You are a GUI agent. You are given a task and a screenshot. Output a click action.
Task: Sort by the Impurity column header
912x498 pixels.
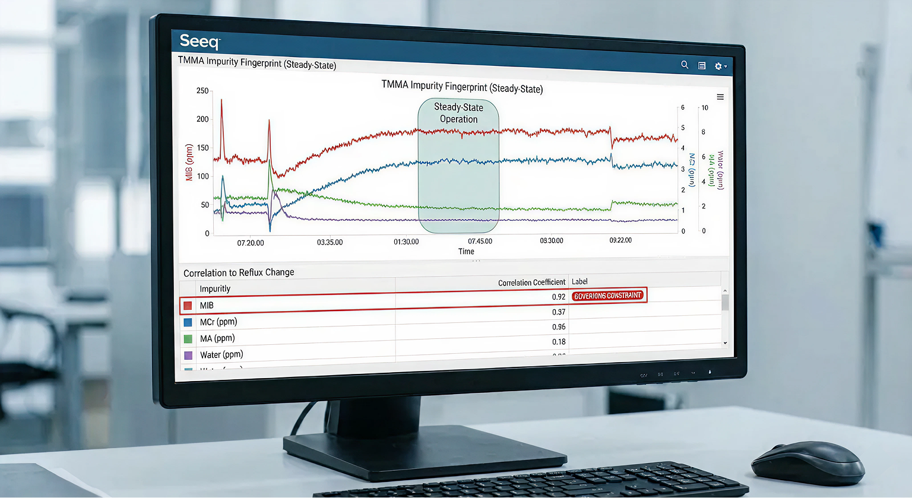tap(215, 288)
